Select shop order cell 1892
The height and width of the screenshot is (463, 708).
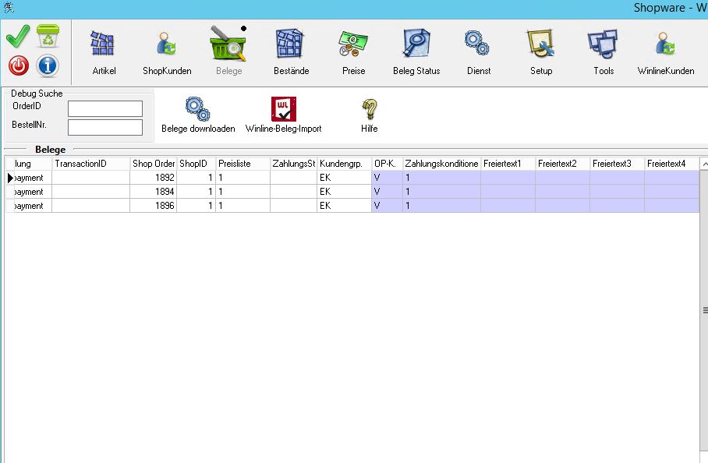coord(153,178)
